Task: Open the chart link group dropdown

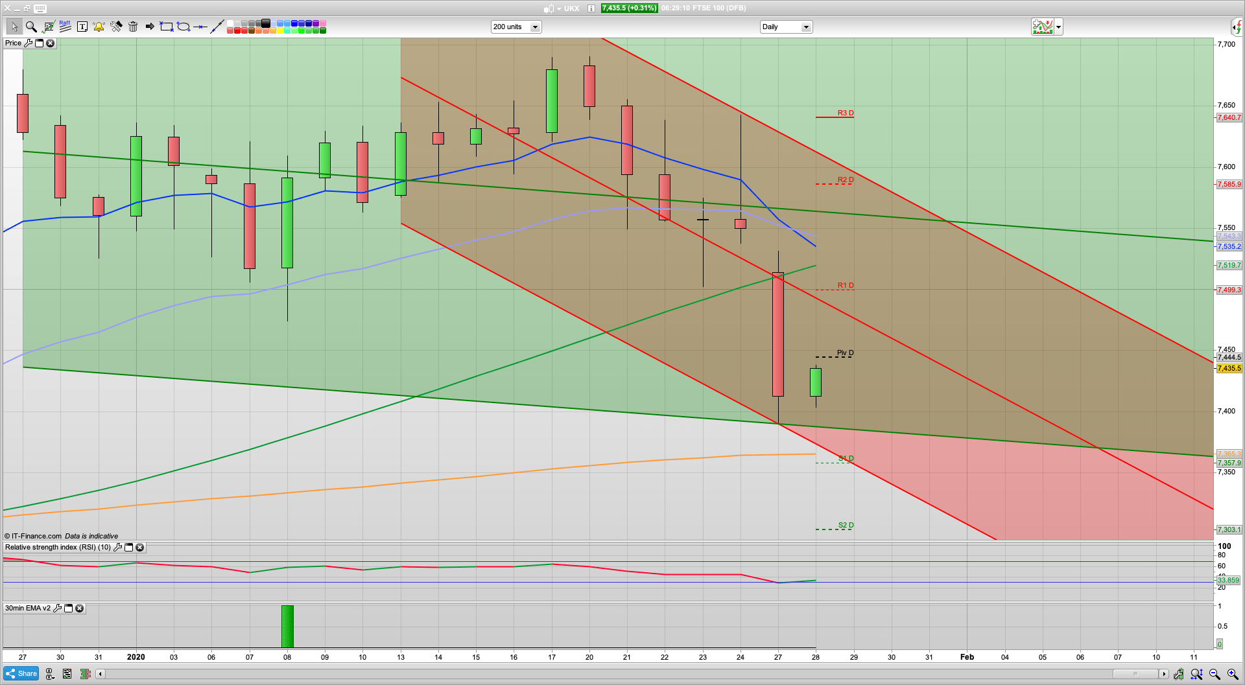Action: 49,674
